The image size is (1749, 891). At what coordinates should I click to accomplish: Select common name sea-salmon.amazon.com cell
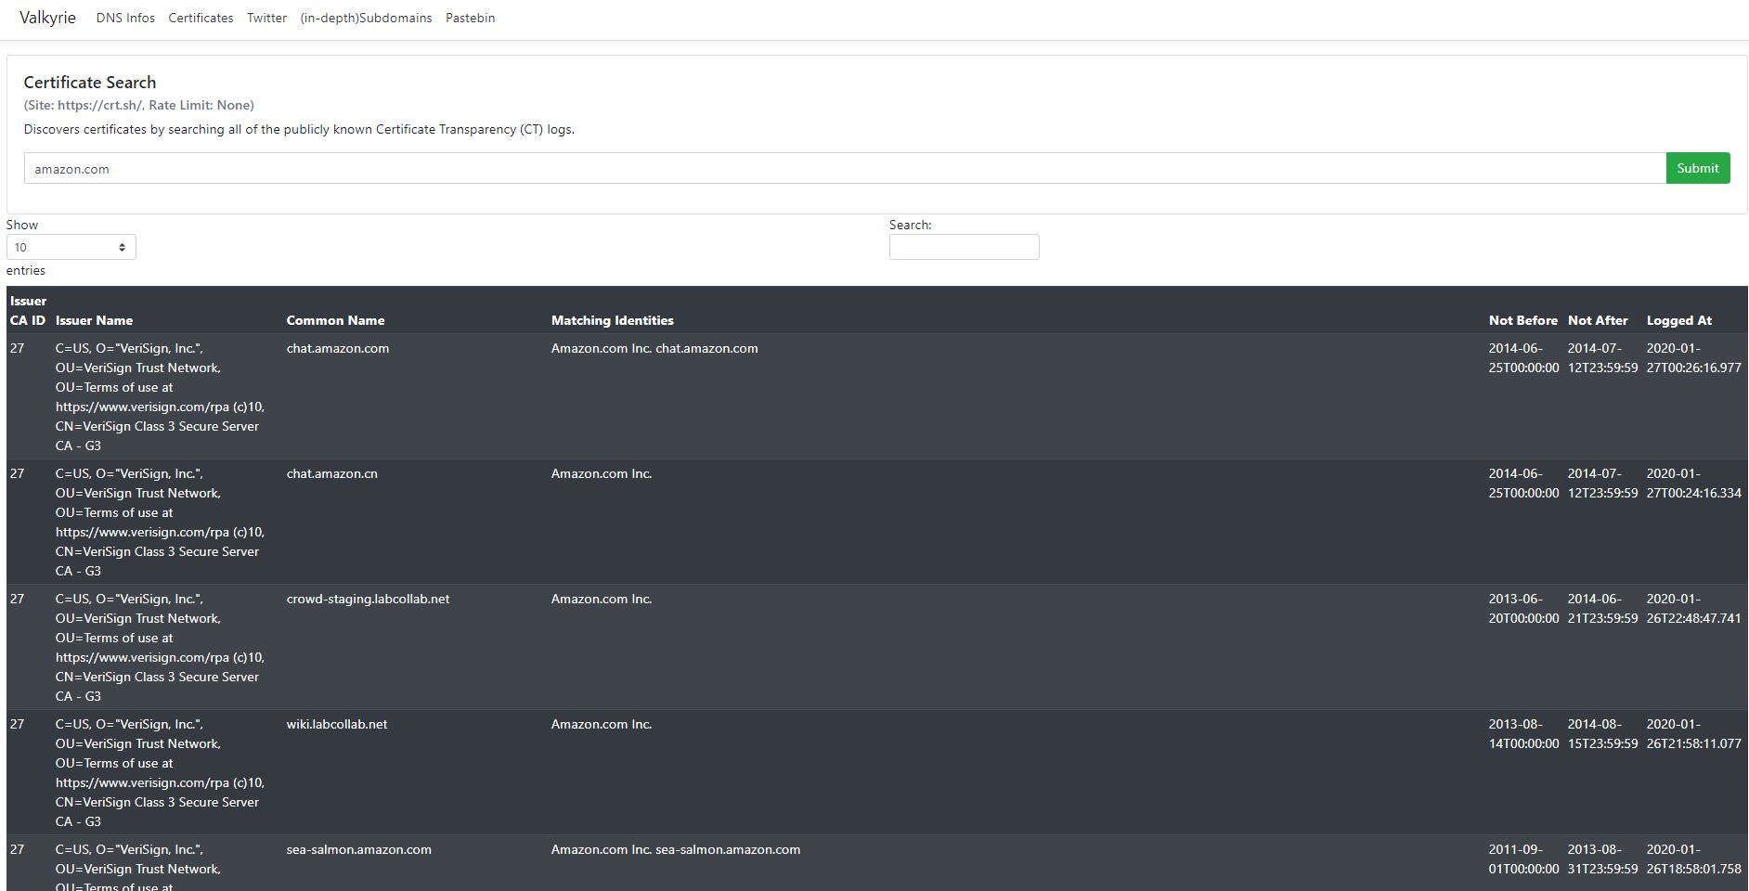[x=359, y=849]
